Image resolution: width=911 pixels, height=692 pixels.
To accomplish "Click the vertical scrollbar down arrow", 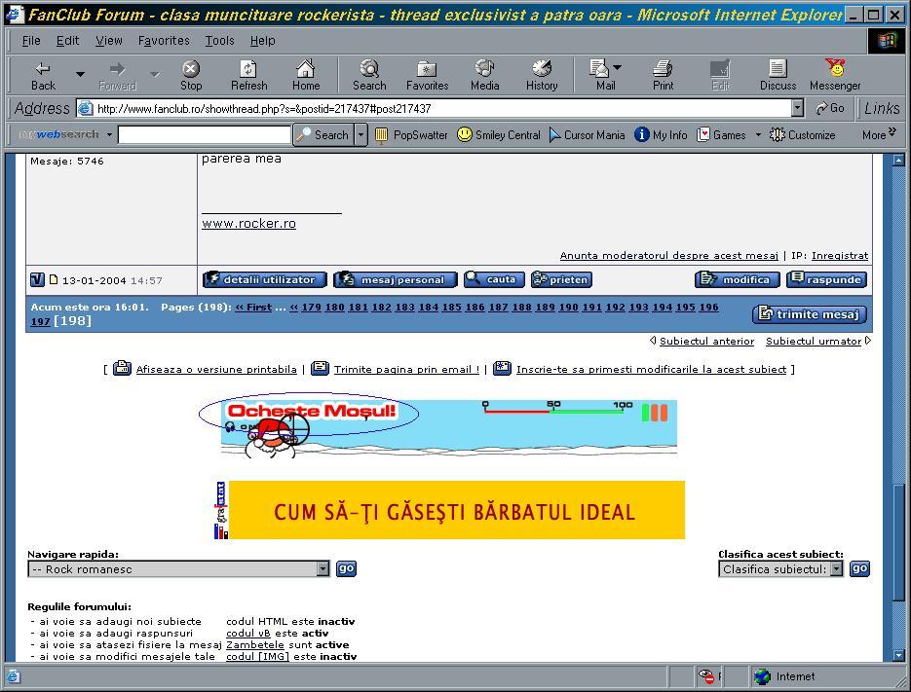I will click(x=899, y=656).
